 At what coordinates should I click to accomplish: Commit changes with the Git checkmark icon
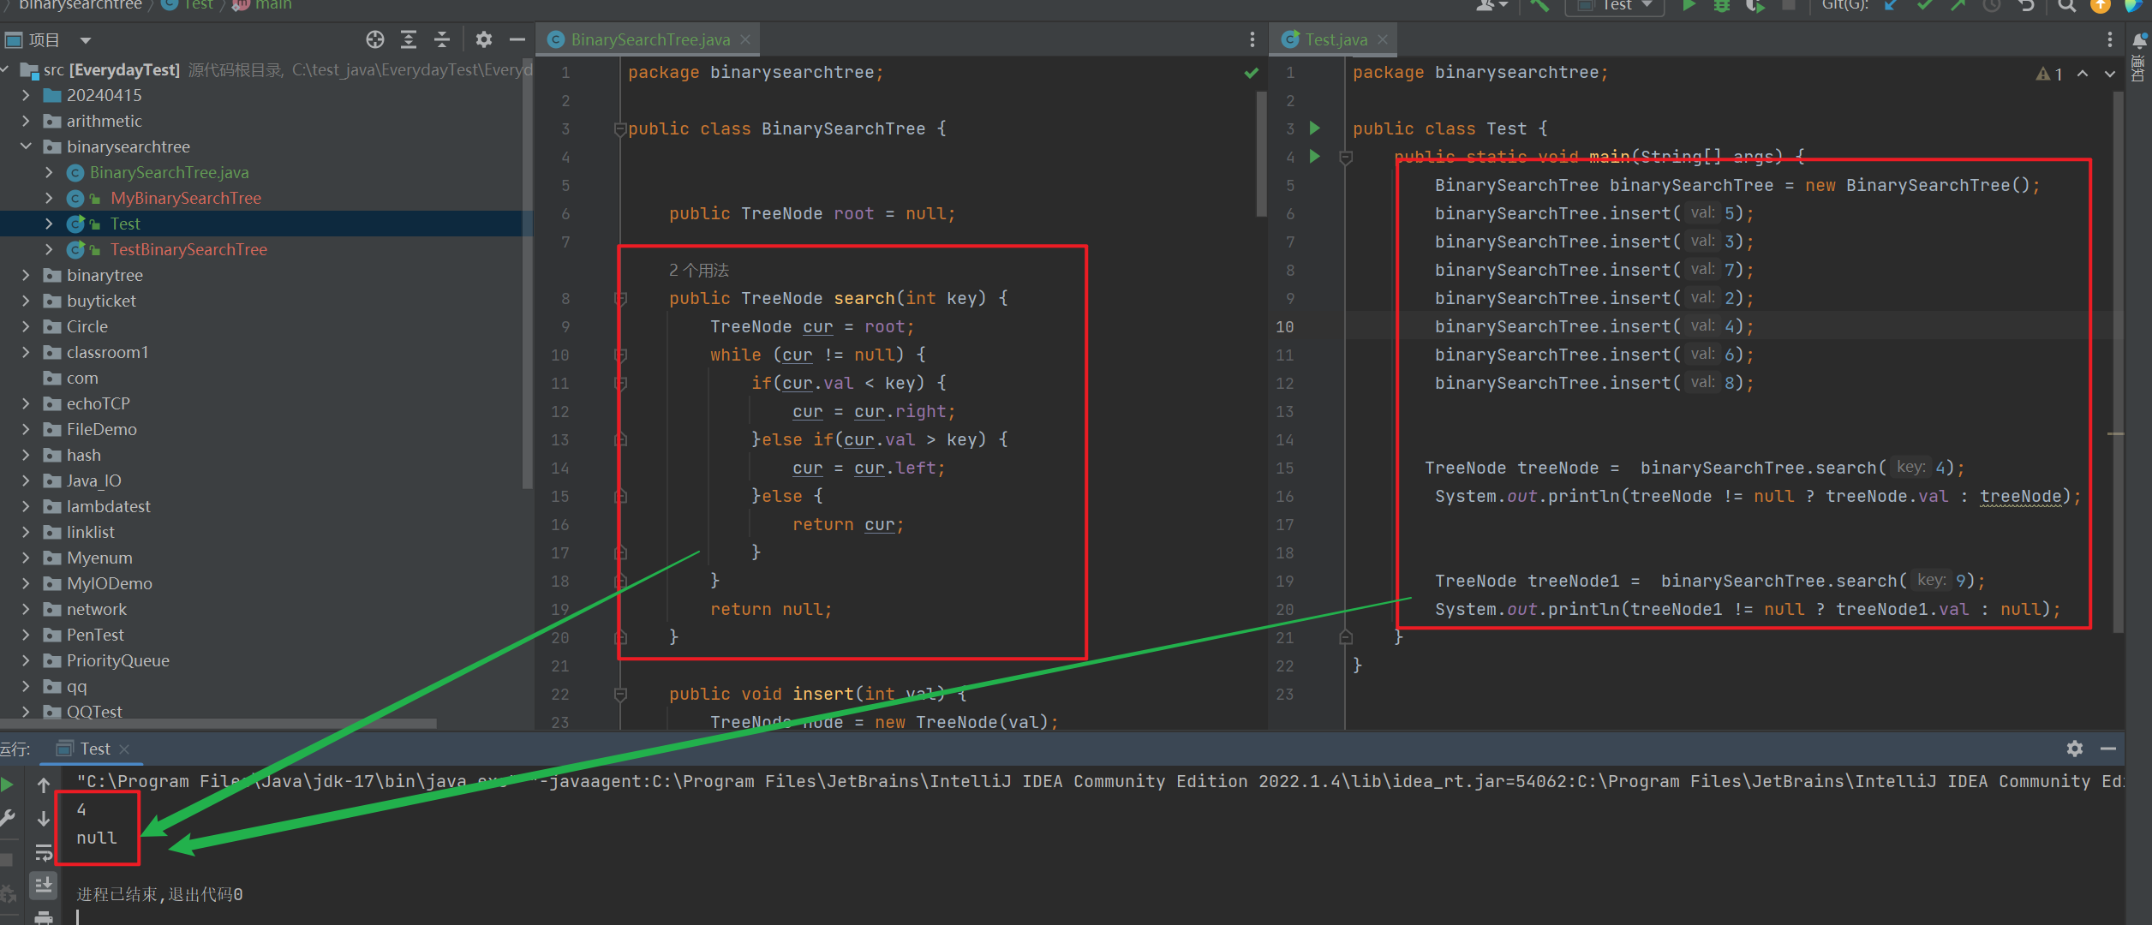(1924, 6)
